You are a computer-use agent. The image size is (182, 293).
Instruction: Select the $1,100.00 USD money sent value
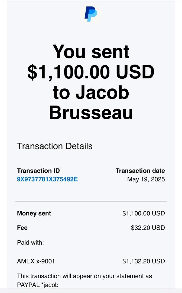144,214
